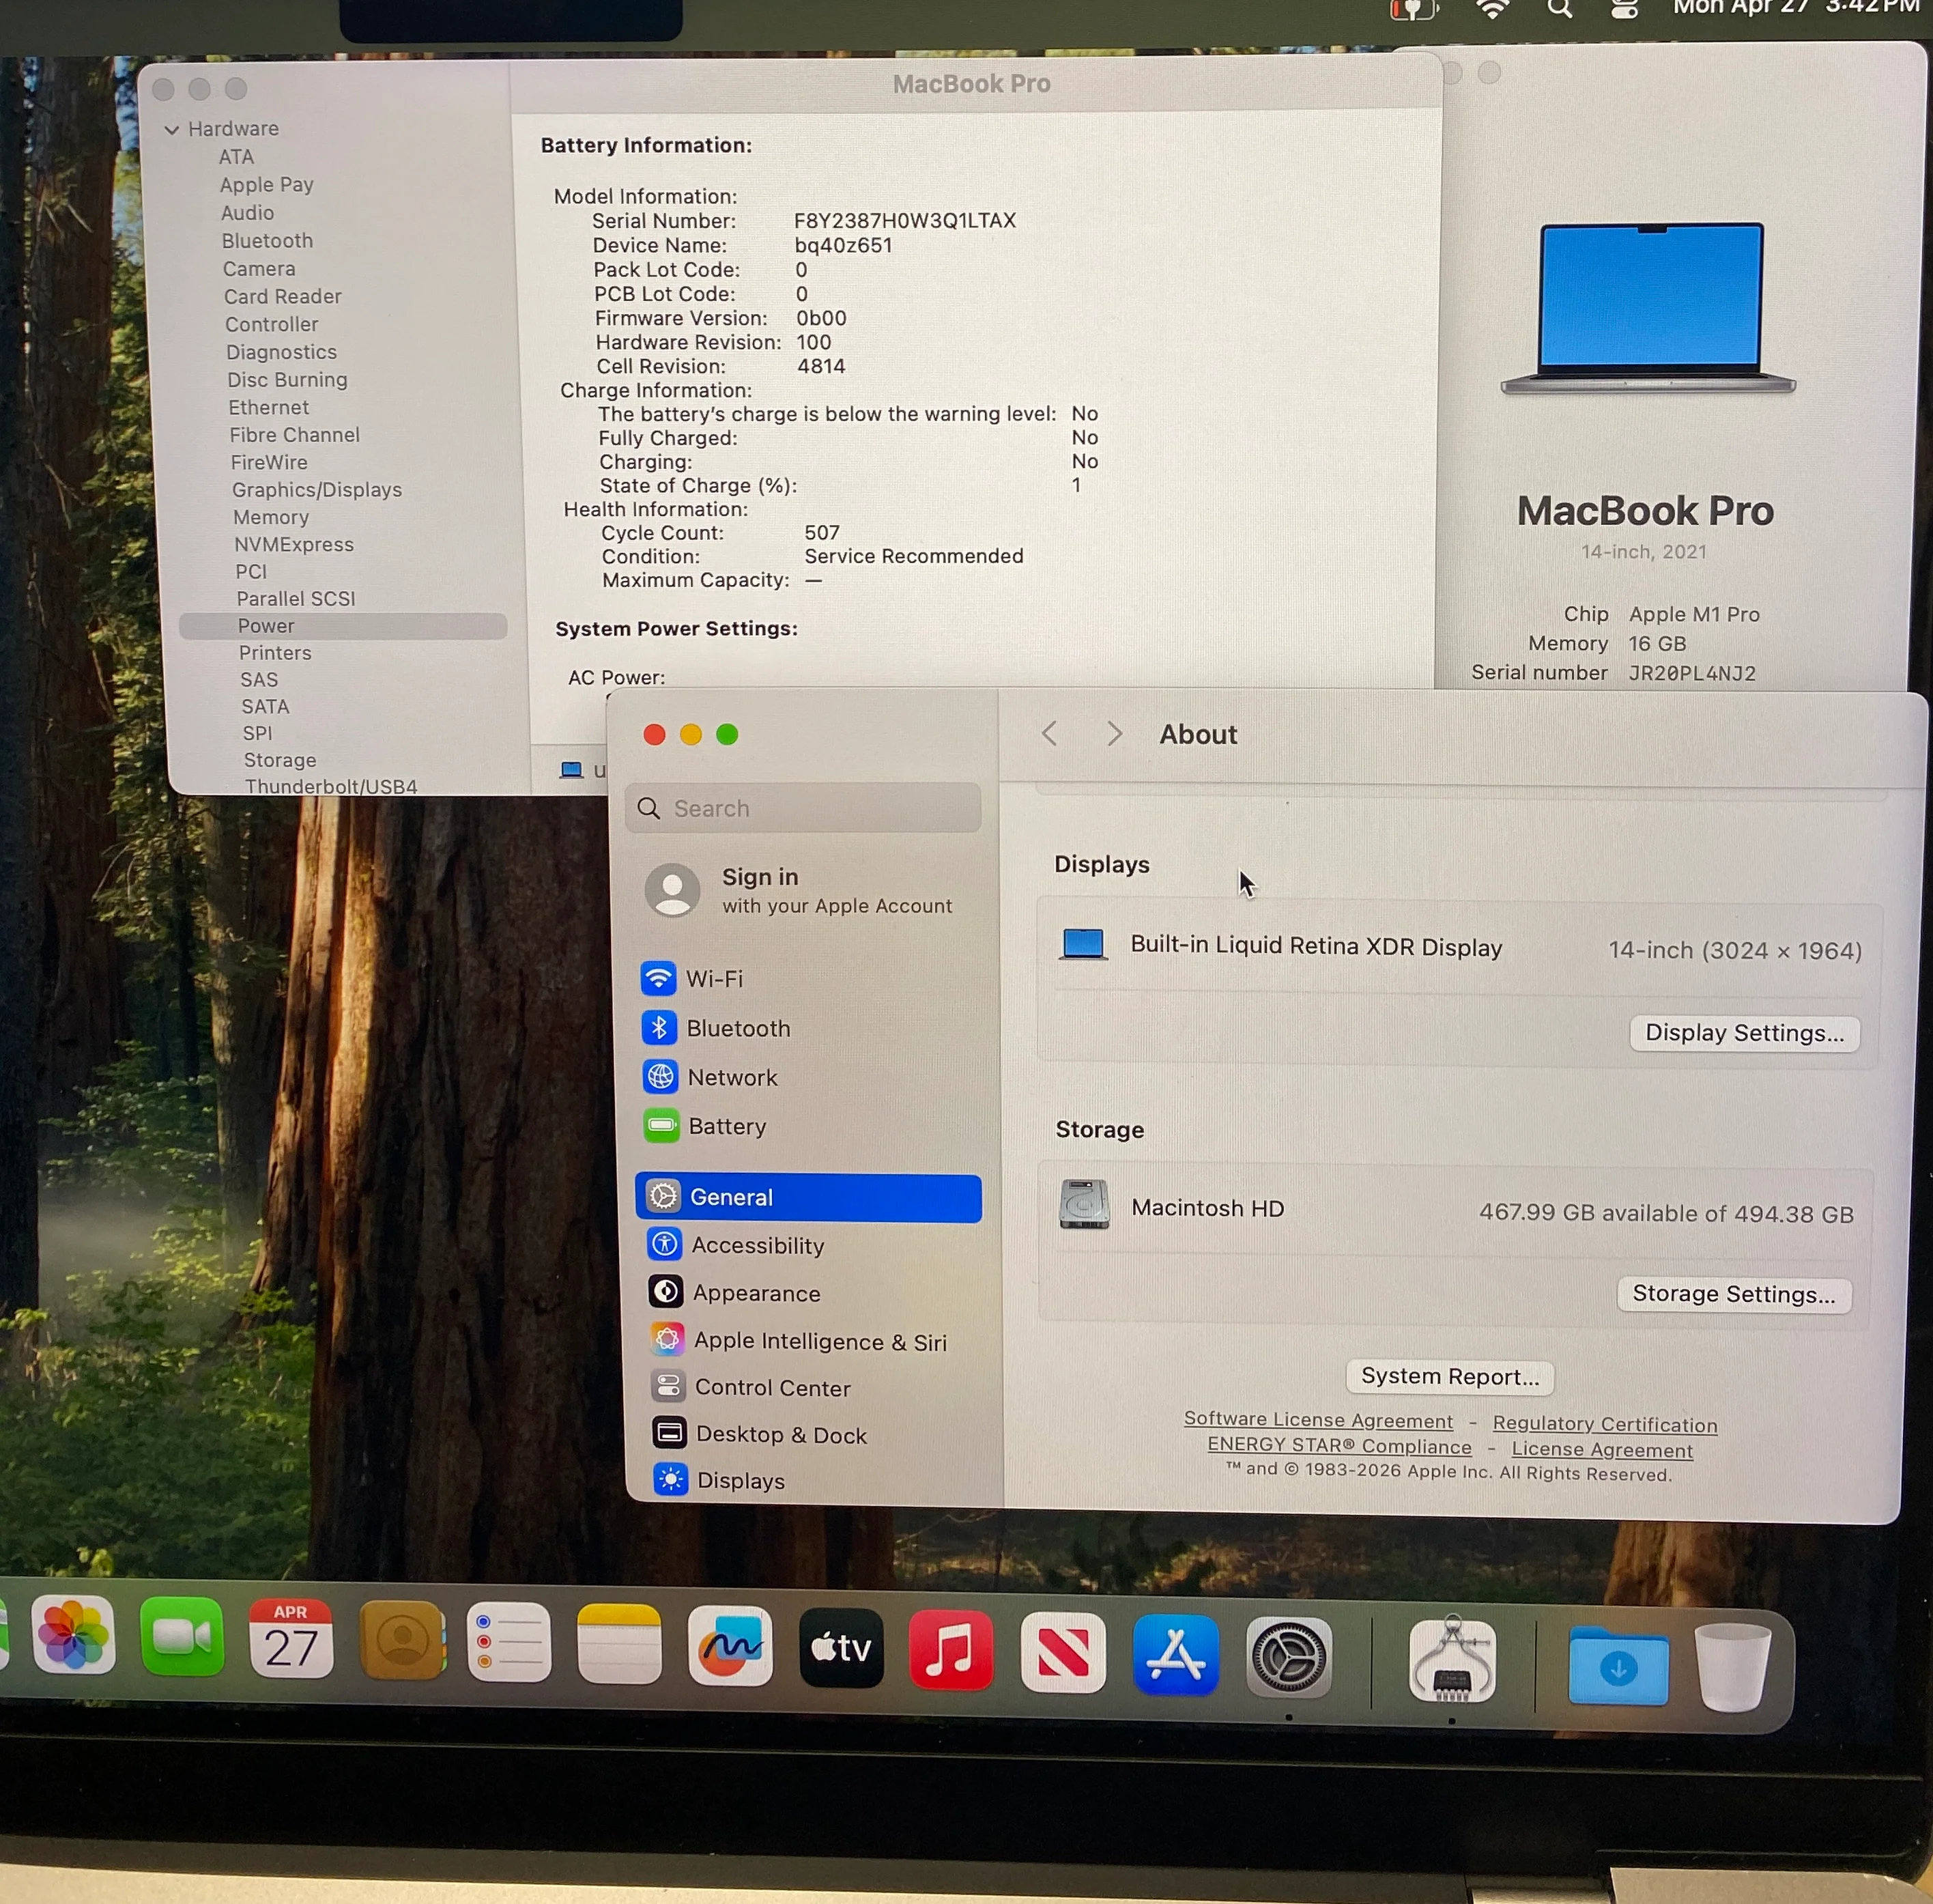Select Card Reader in System Information
The height and width of the screenshot is (1904, 1933).
(283, 297)
